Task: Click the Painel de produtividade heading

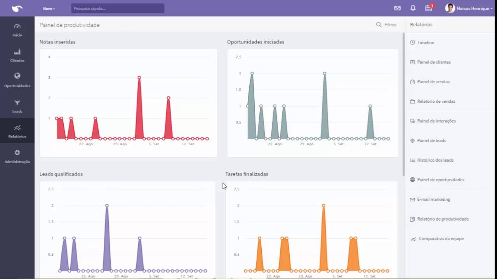Action: tap(70, 25)
